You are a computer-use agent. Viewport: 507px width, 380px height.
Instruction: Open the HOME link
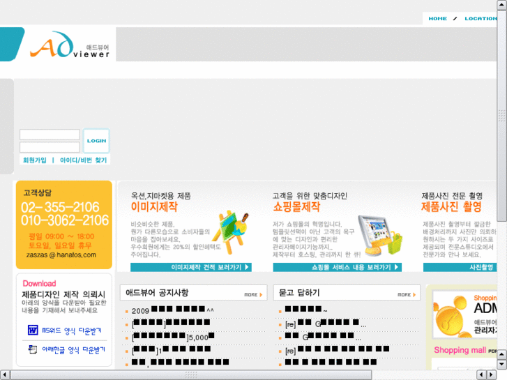(x=437, y=18)
